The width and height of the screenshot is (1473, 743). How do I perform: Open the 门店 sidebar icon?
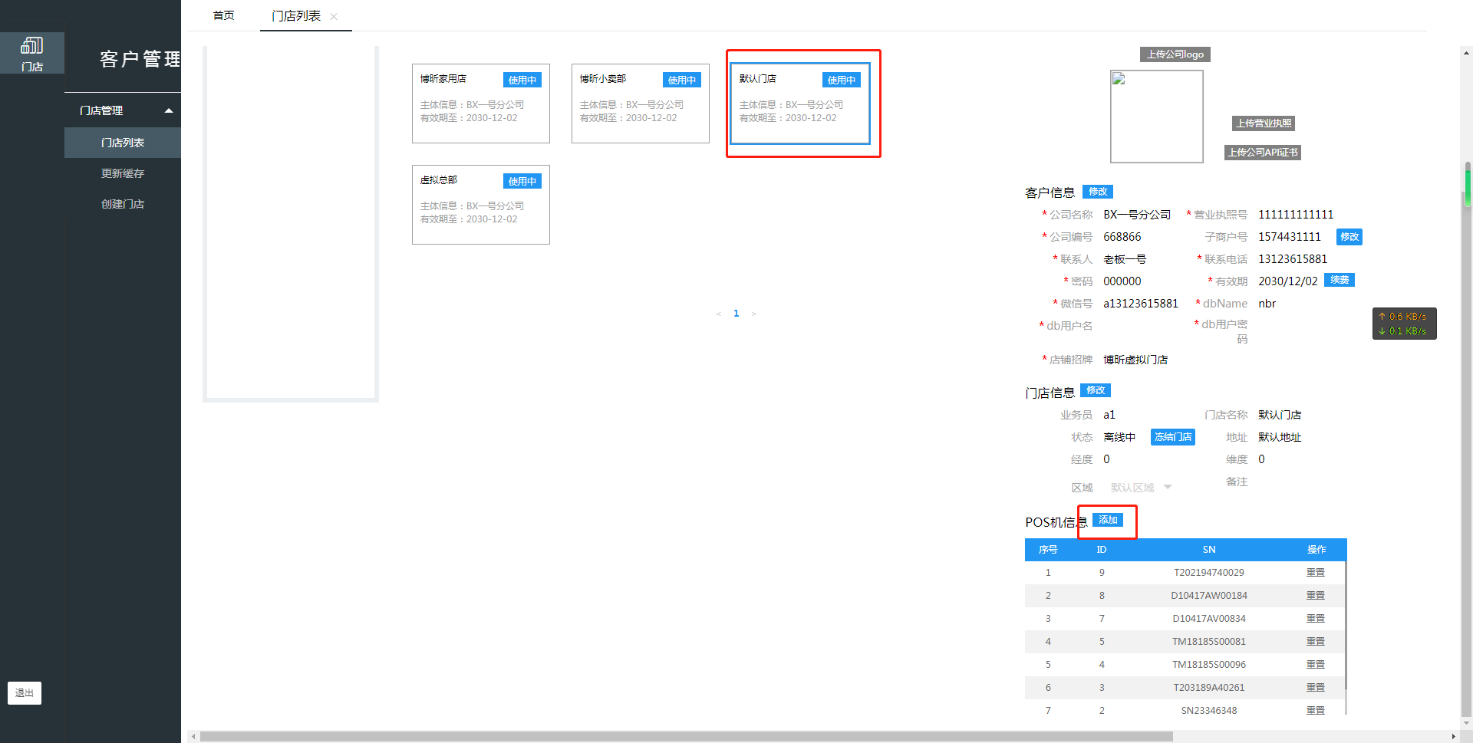point(31,54)
